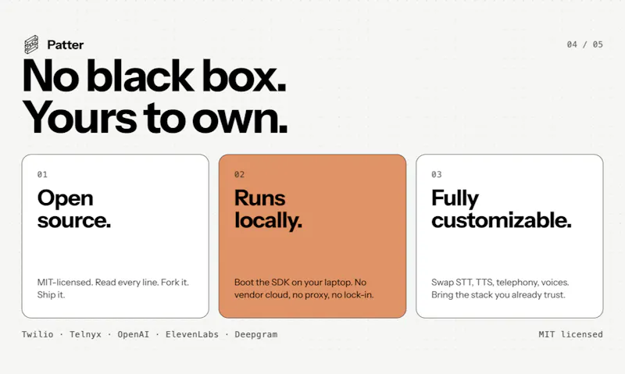Click the '02' card number
Image resolution: width=625 pixels, height=374 pixels.
tap(239, 174)
